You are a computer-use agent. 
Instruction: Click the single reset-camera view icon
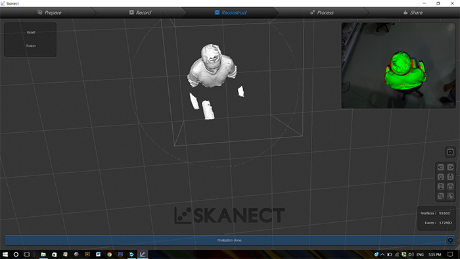(450, 152)
